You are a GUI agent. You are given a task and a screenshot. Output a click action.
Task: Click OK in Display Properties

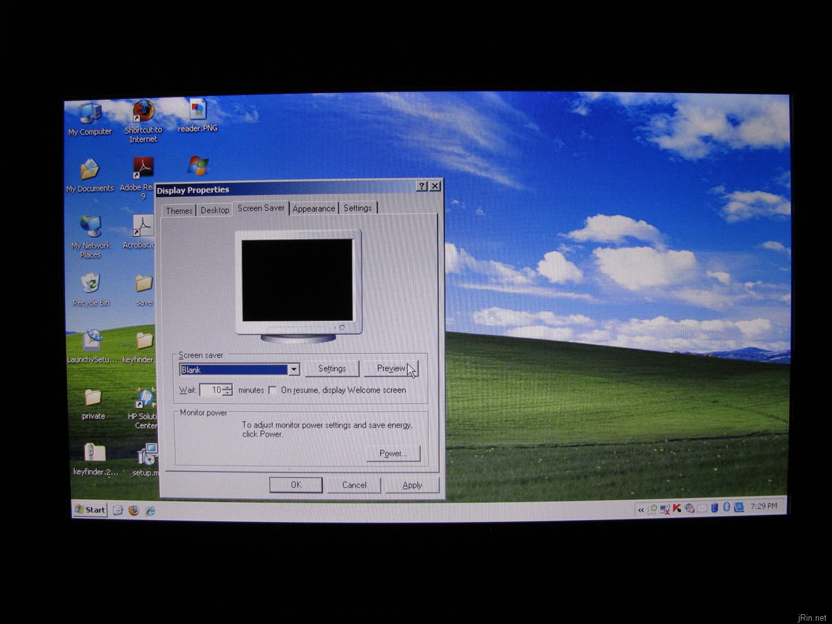[x=296, y=485]
